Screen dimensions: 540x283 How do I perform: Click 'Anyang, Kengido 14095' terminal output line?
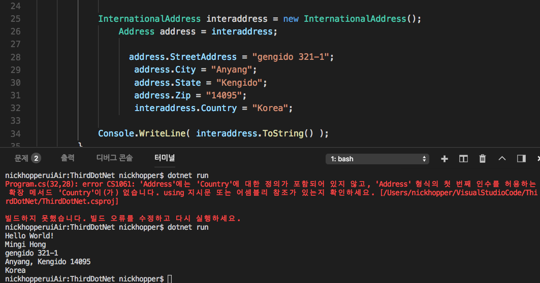48,262
